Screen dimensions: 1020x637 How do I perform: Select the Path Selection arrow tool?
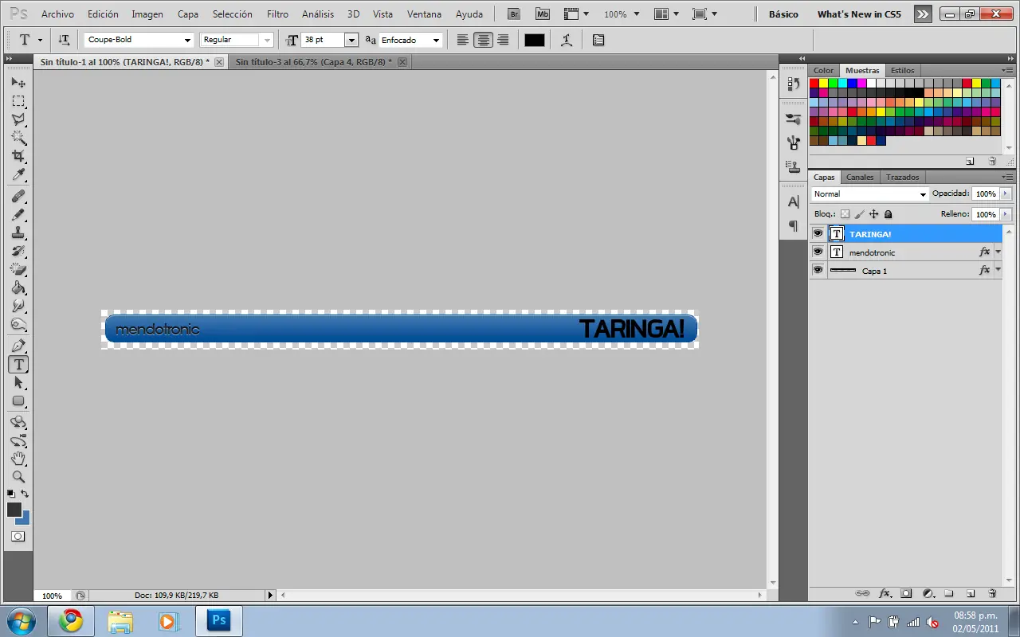click(x=18, y=383)
